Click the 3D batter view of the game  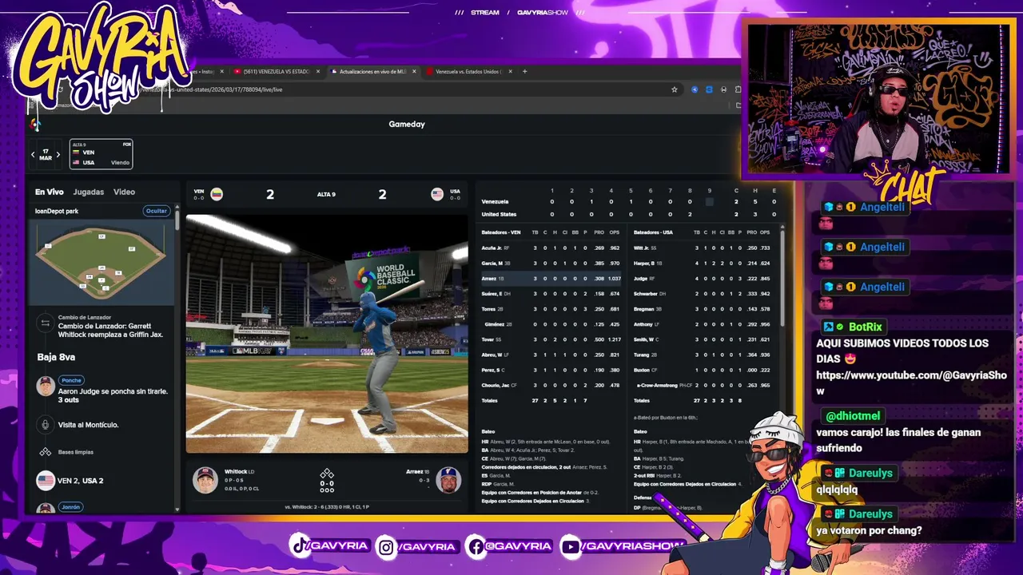(x=327, y=333)
